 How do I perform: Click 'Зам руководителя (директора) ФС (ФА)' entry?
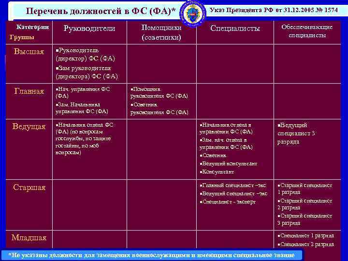tap(87, 72)
